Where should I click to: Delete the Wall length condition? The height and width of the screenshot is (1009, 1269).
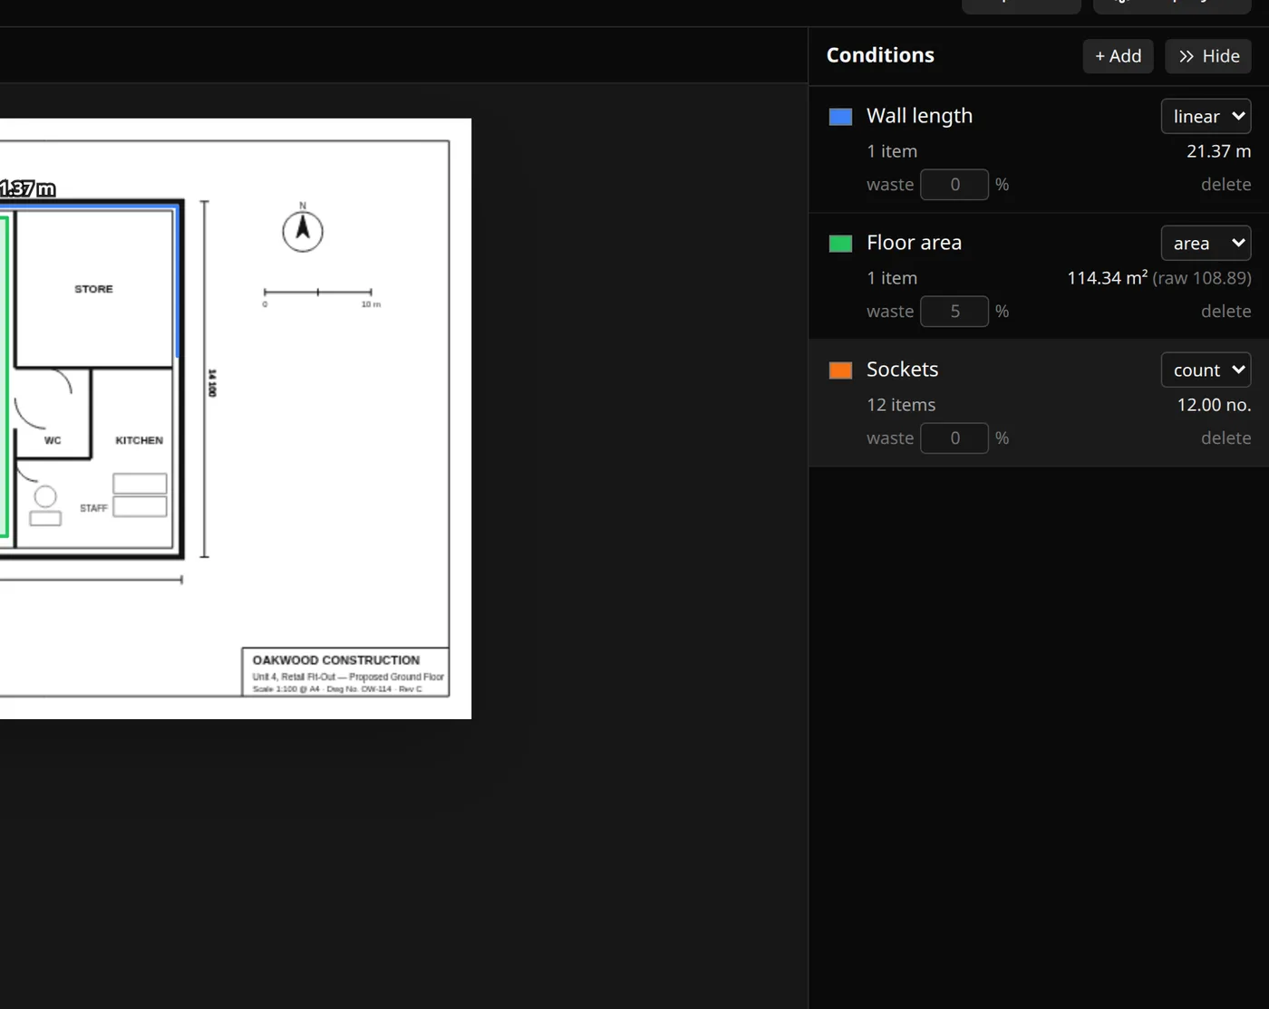coord(1225,185)
